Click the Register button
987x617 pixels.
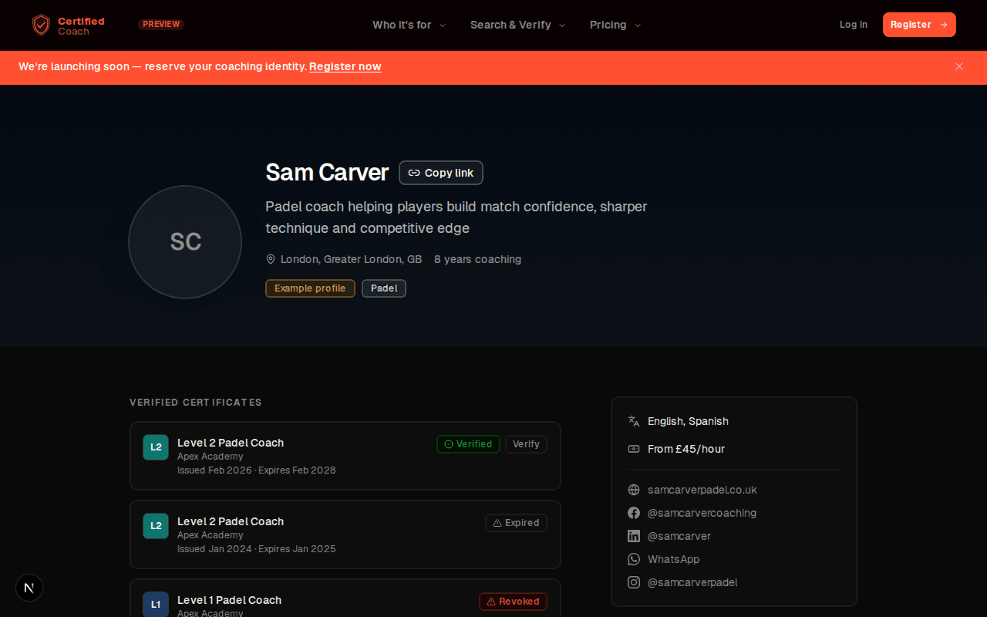click(919, 24)
